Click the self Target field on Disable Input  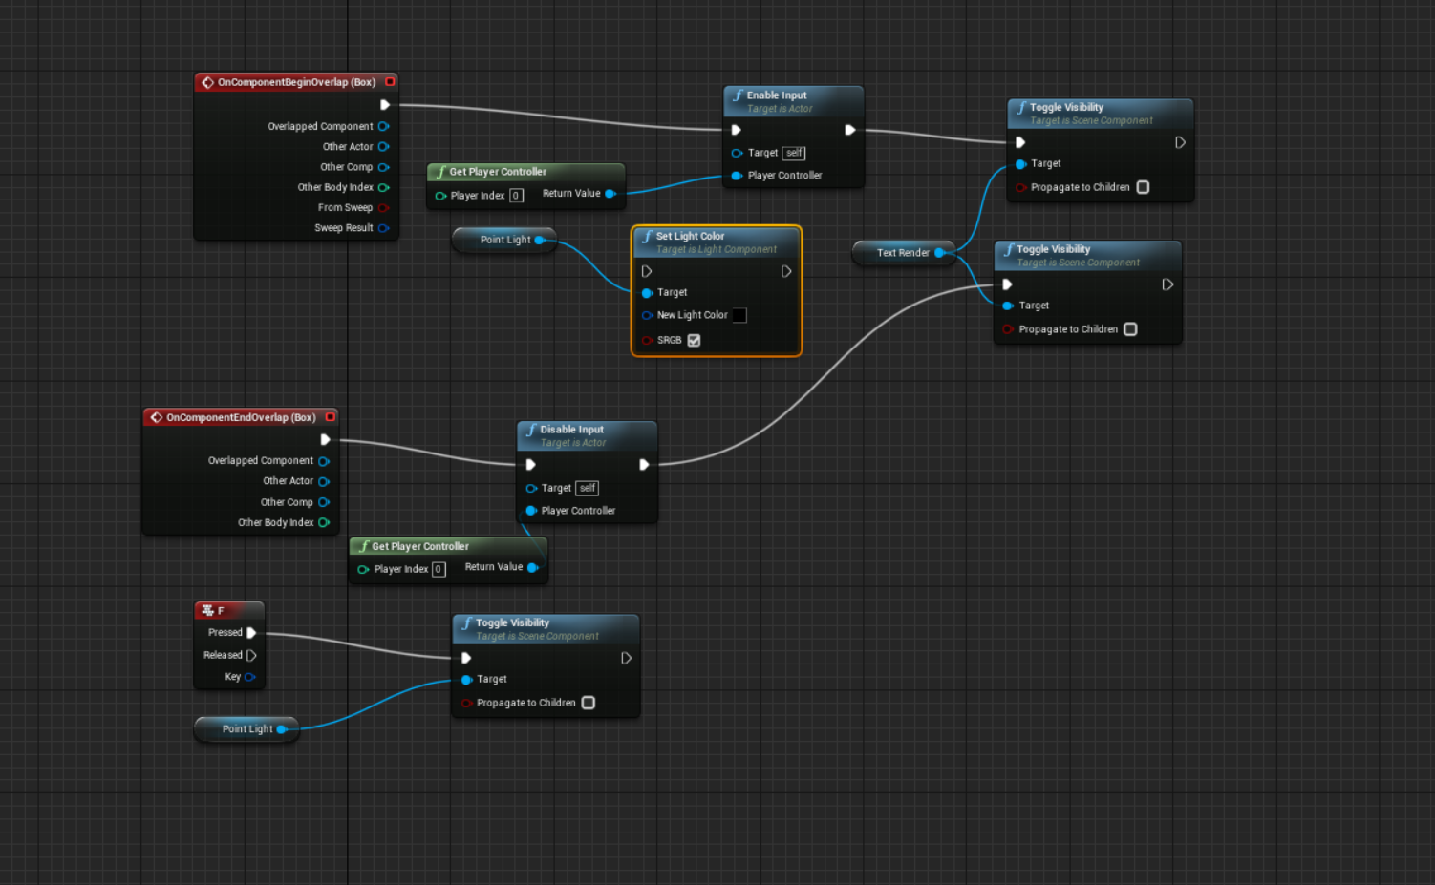tap(588, 488)
